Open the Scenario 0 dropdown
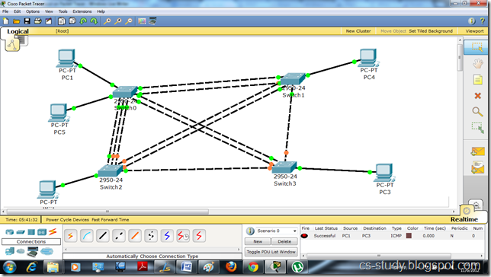 point(277,231)
